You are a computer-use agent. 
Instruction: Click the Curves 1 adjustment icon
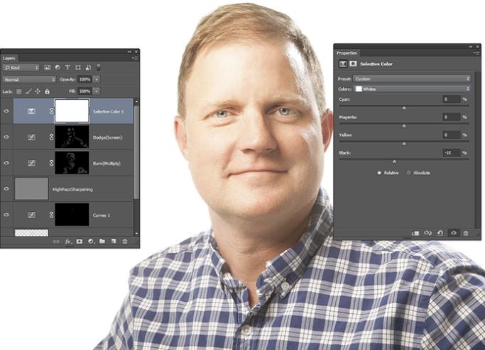[x=31, y=215]
